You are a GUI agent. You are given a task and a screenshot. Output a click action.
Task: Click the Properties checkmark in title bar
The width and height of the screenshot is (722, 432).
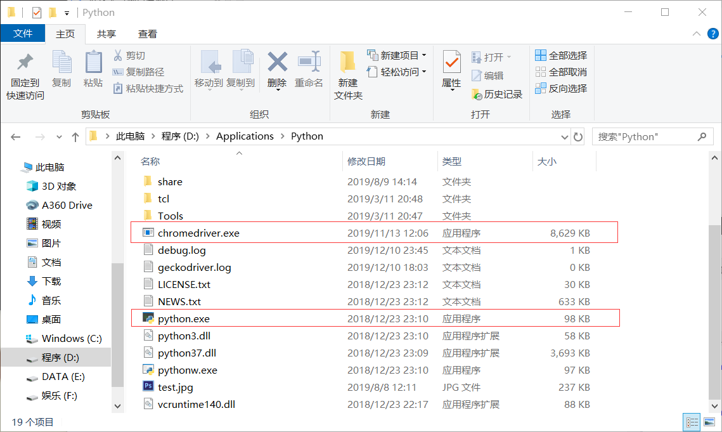(37, 13)
